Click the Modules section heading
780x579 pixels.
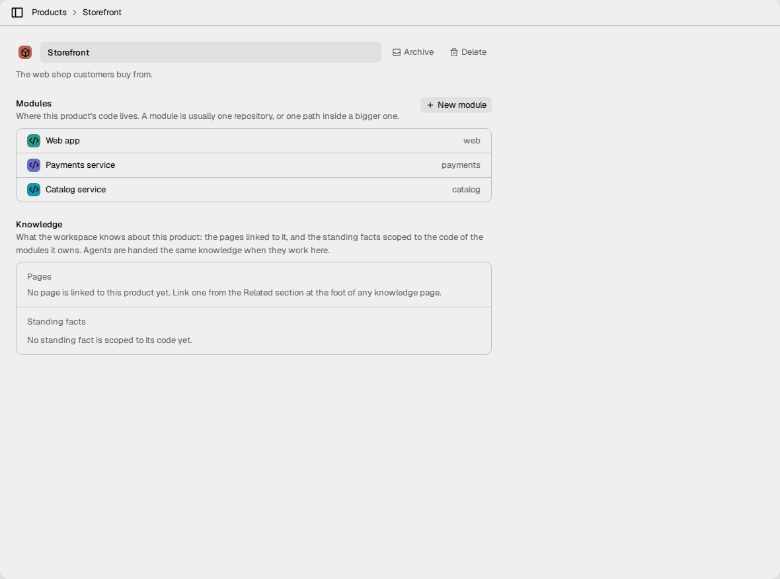[x=34, y=104]
